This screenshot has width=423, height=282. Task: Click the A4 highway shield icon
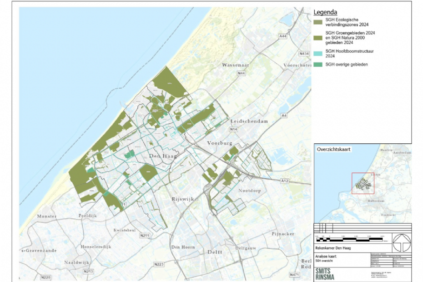[x=284, y=116]
